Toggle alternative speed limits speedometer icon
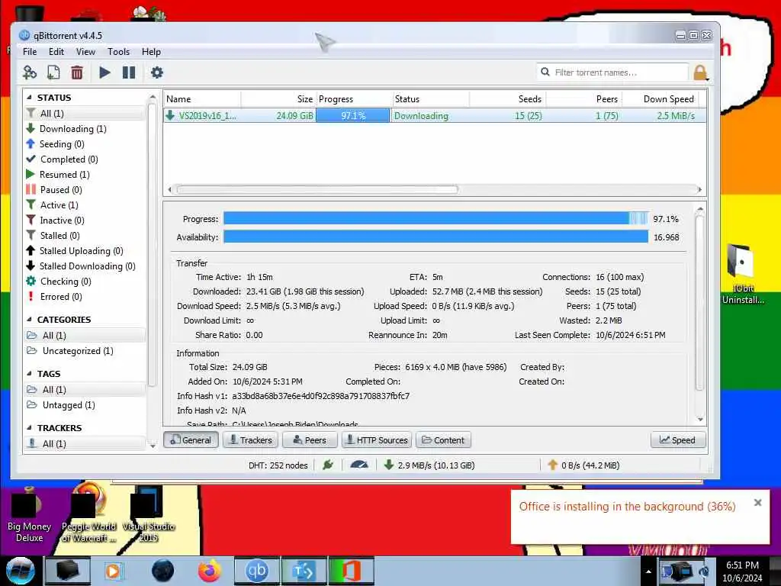 pos(359,465)
